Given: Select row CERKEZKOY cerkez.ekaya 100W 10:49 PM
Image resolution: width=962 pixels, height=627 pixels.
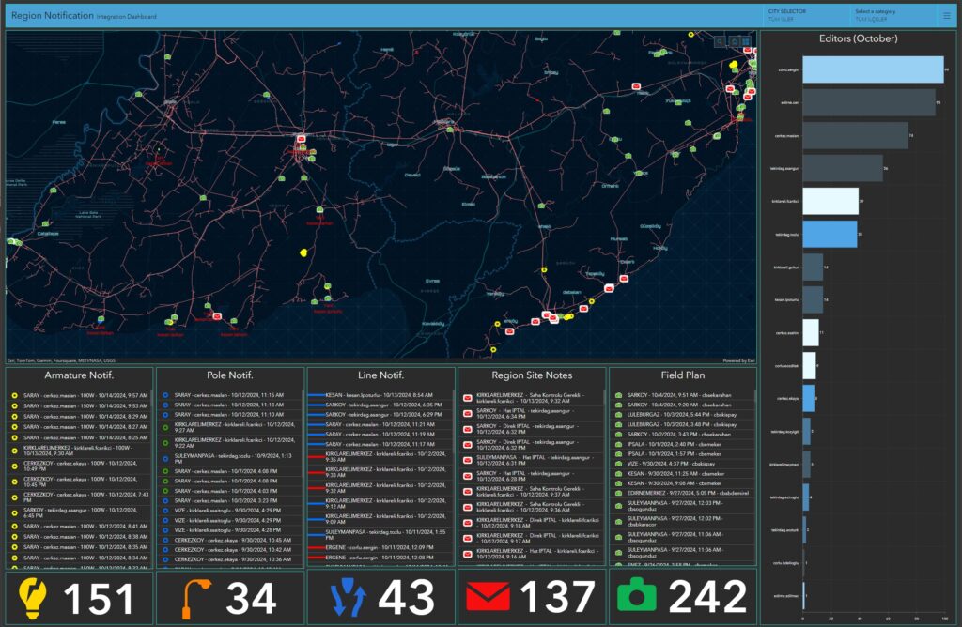Looking at the screenshot, I should [x=79, y=466].
